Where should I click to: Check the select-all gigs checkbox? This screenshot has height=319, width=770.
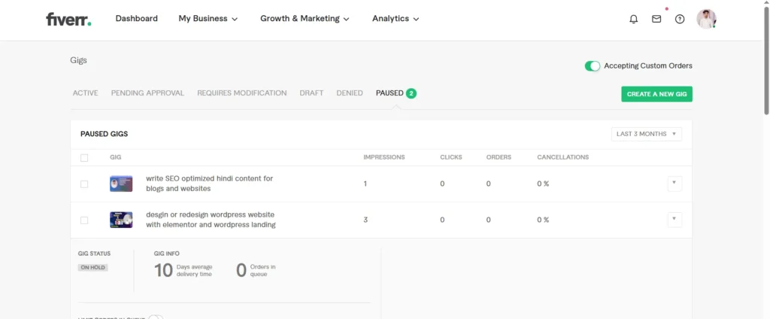coord(84,158)
